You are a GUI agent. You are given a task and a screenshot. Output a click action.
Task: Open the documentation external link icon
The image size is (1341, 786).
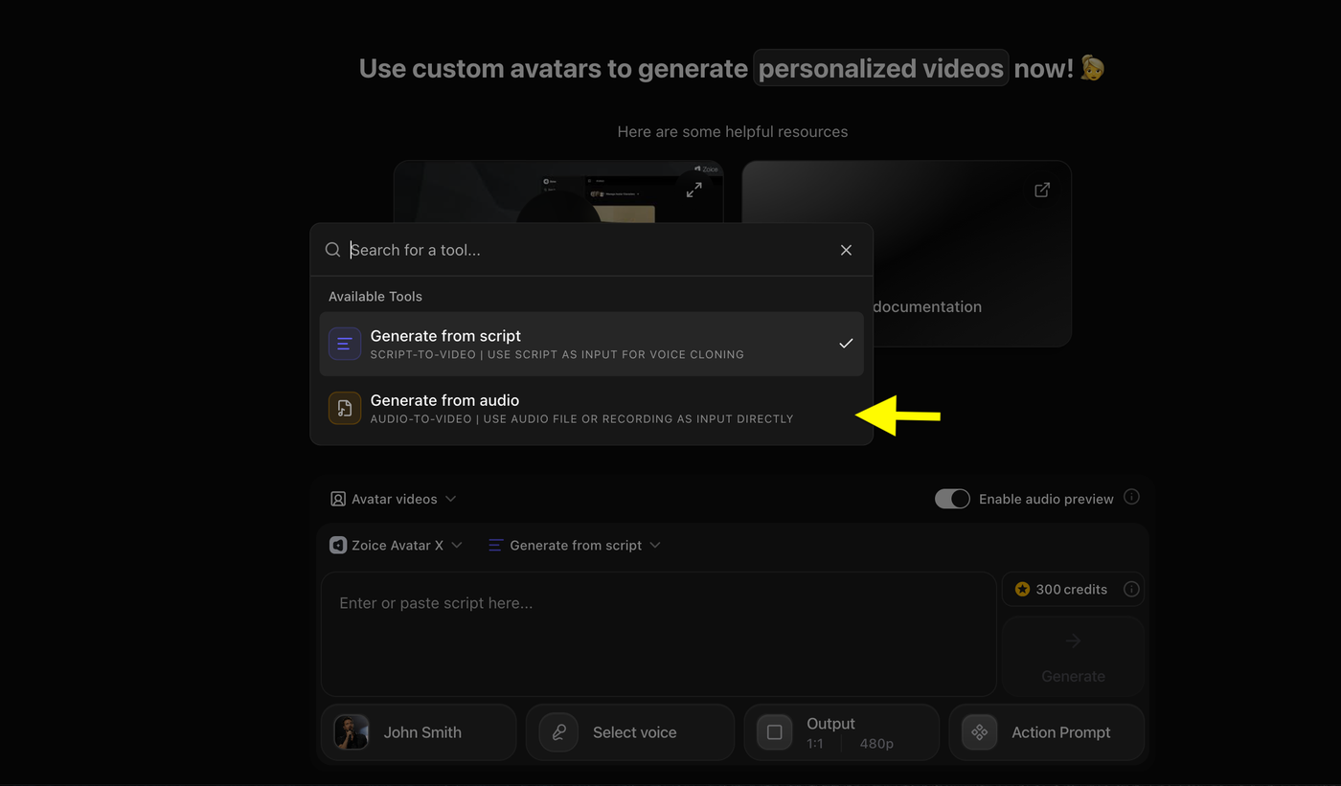click(1042, 190)
